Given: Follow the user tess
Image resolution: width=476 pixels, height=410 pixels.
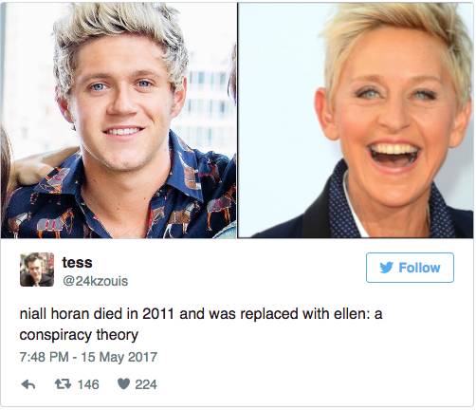Looking at the screenshot, I should [x=410, y=268].
